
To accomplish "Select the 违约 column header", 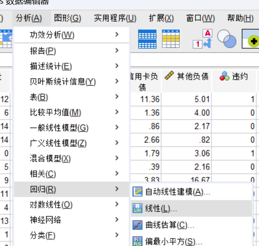I will [234, 81].
